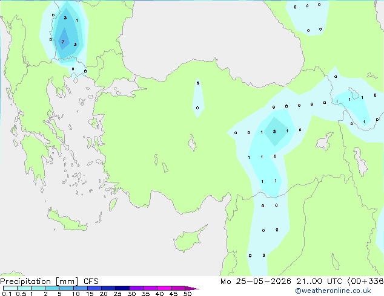
Task: Click the 40–45 mm magenta swatch
Action: tap(164, 288)
